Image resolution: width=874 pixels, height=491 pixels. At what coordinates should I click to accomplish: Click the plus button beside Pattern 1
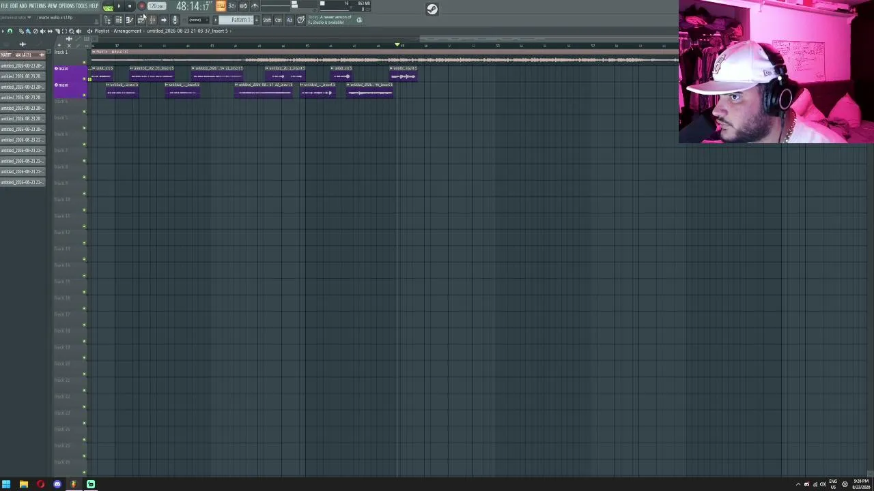point(257,20)
